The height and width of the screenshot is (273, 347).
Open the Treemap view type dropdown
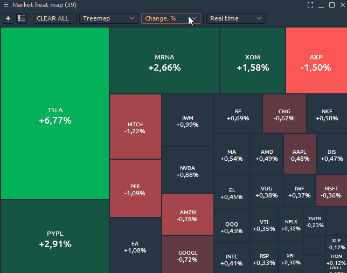109,18
